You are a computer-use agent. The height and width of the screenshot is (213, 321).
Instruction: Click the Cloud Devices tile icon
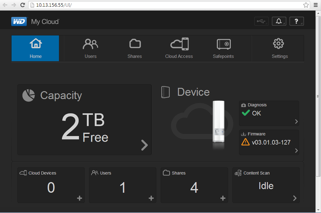[x=23, y=173]
